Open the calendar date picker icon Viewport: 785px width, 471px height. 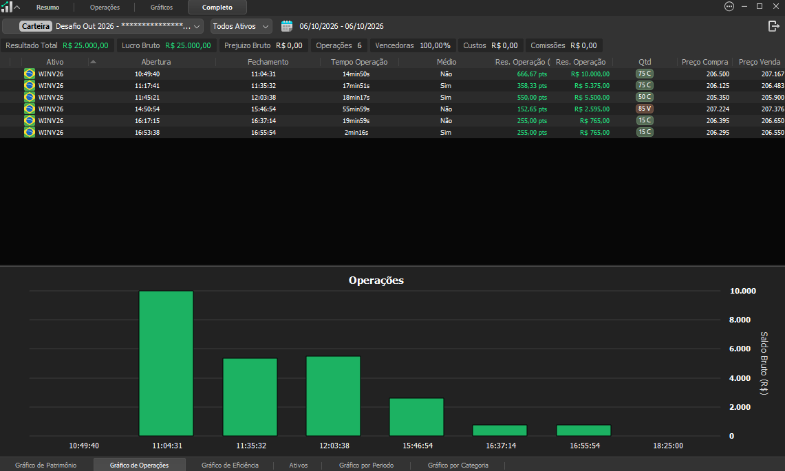click(286, 26)
